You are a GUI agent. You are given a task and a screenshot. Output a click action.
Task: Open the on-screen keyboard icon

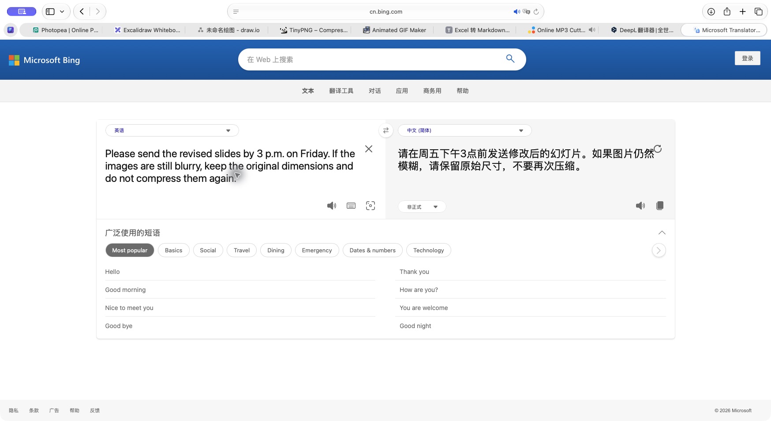tap(351, 206)
